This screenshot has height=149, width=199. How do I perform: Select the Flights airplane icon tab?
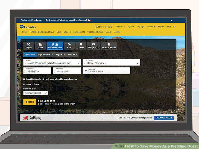click(x=29, y=46)
